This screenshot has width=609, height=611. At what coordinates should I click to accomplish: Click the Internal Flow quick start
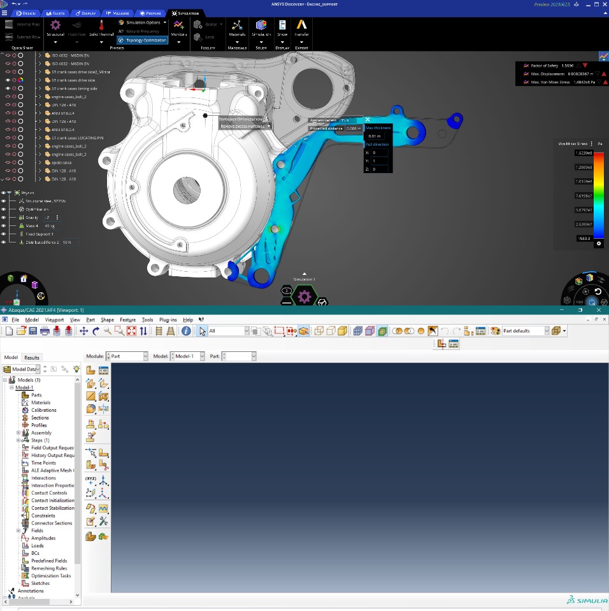[x=22, y=25]
